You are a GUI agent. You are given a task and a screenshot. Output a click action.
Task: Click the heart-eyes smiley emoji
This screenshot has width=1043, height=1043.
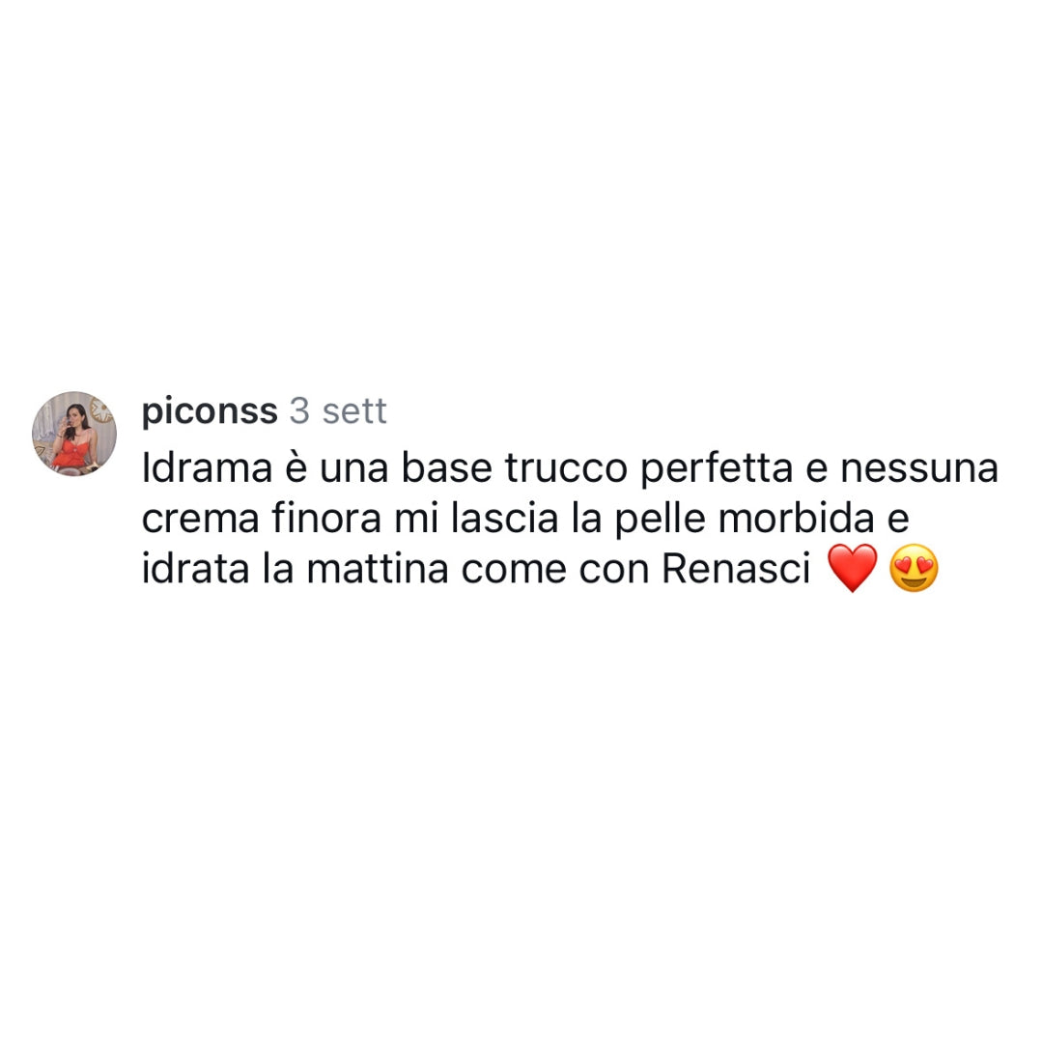tap(914, 568)
